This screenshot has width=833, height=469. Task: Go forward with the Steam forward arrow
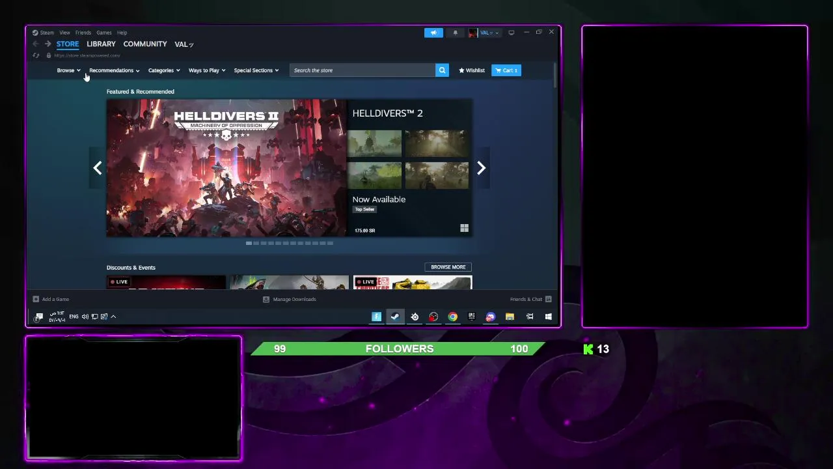[48, 44]
